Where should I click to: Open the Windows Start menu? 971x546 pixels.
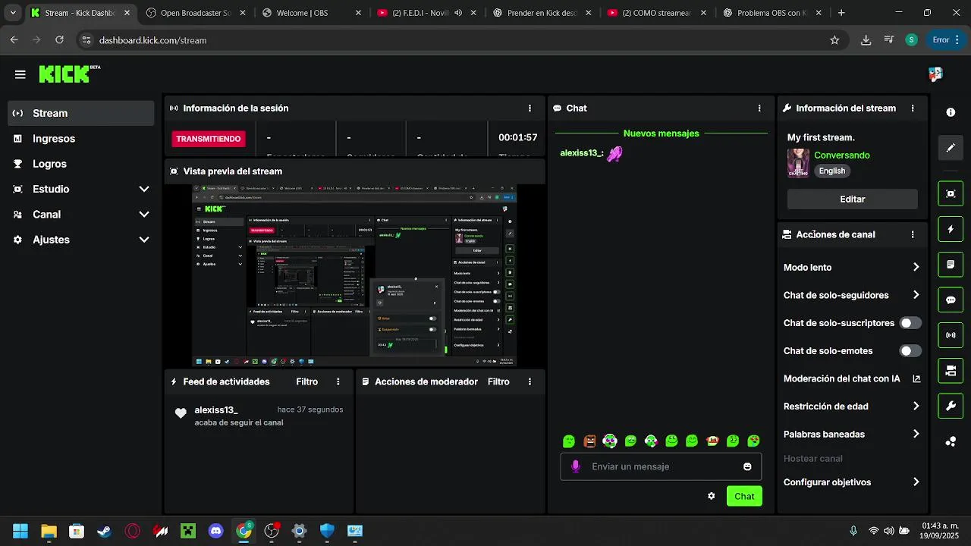point(20,532)
